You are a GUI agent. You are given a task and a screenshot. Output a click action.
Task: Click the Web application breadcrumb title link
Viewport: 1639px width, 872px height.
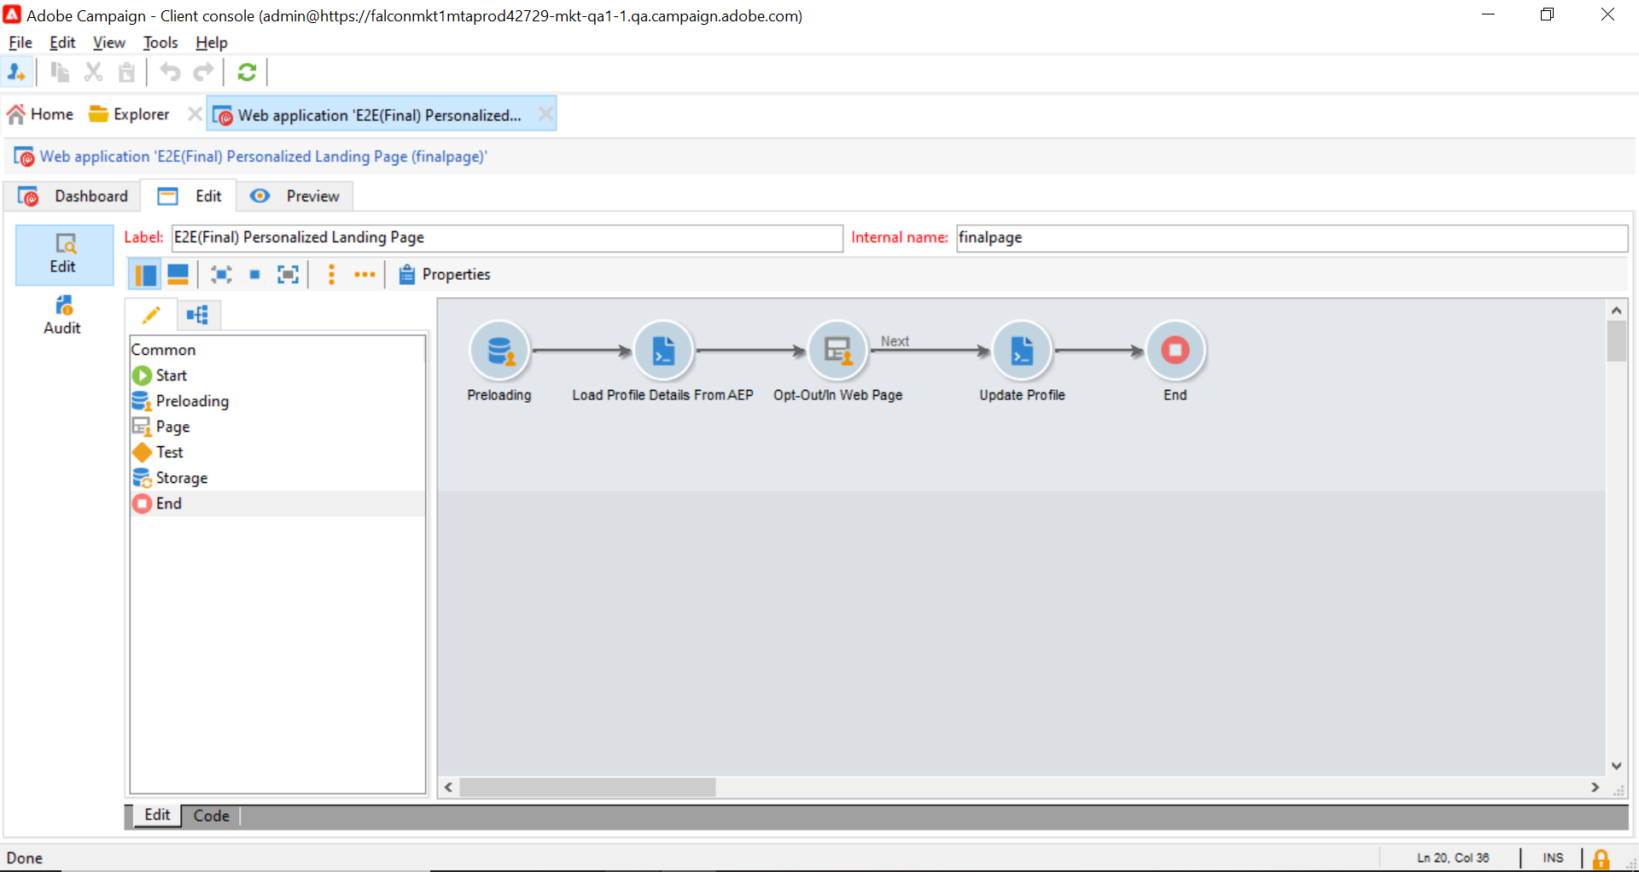pyautogui.click(x=264, y=157)
